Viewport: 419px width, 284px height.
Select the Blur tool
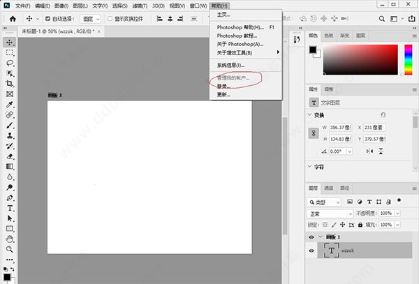10,177
